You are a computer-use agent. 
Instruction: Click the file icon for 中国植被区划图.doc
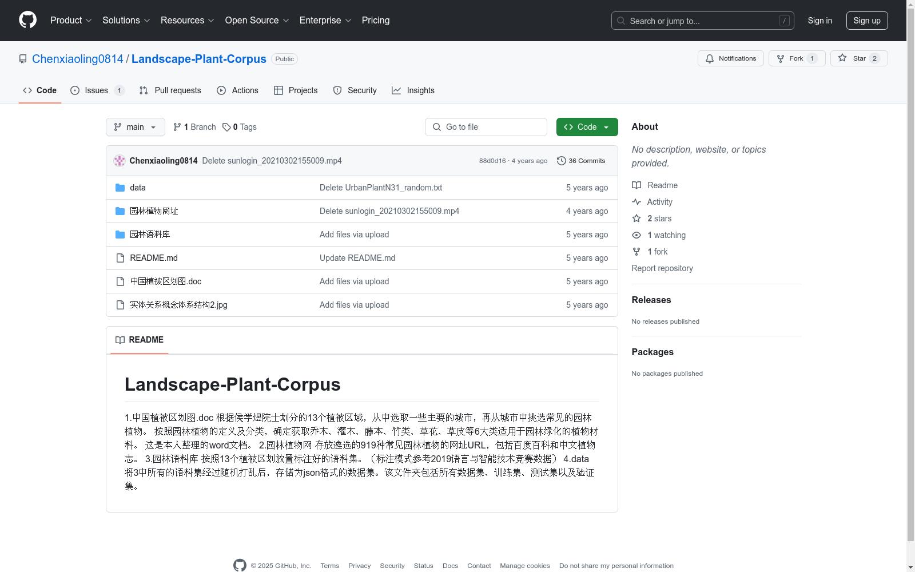[120, 281]
